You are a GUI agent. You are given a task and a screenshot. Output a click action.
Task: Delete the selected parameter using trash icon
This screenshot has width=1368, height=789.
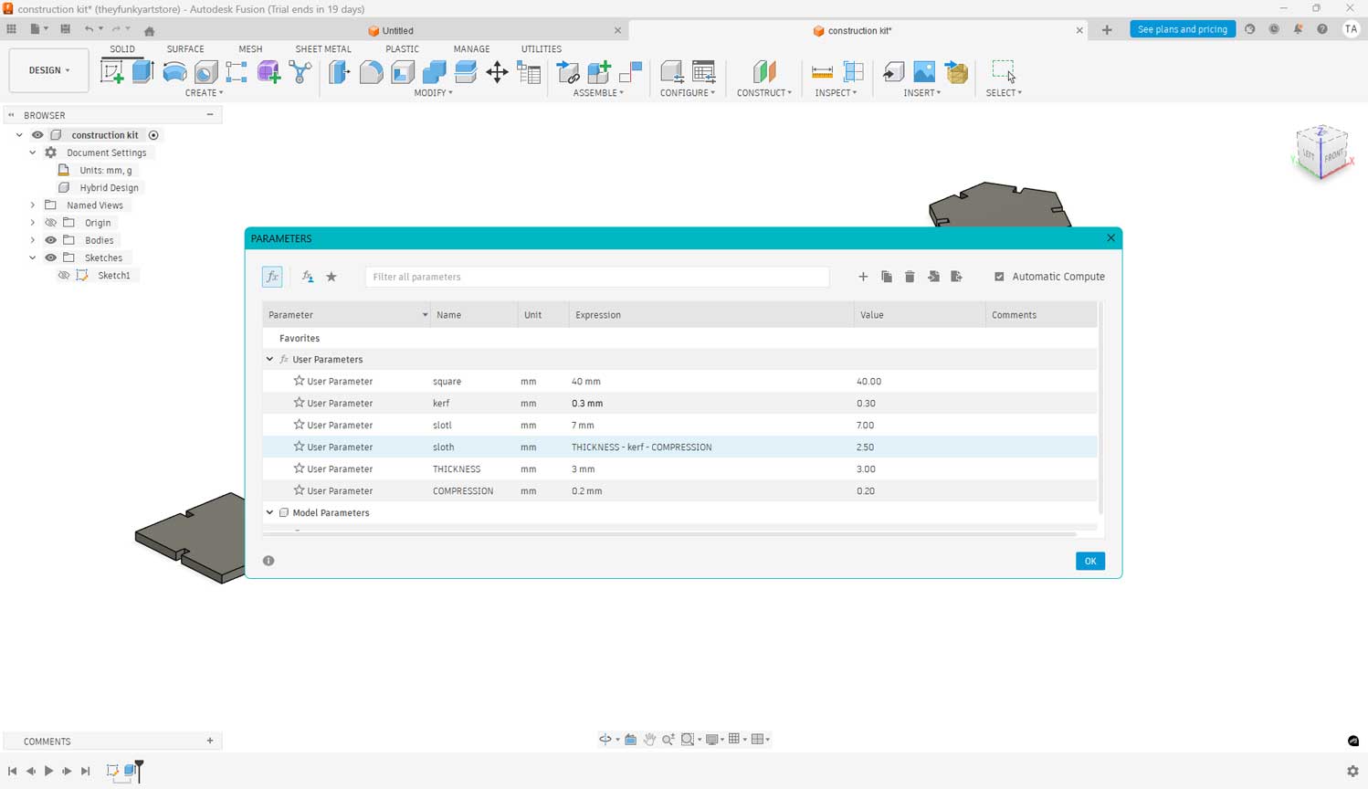pos(910,277)
